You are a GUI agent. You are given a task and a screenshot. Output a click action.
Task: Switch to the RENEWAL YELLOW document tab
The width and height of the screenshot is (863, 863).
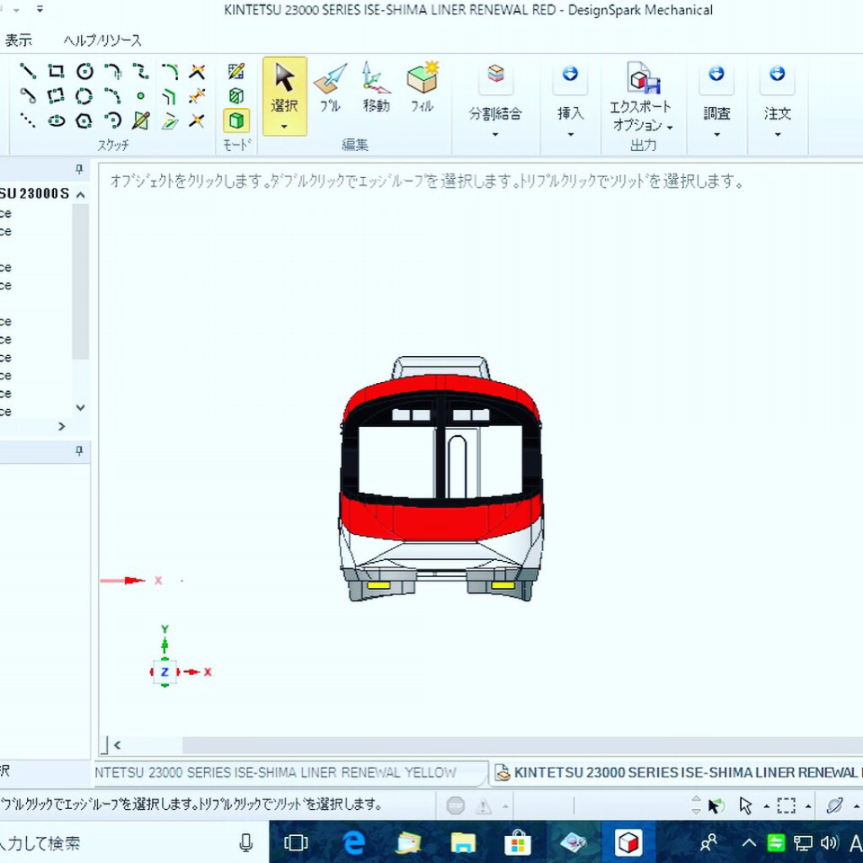[x=290, y=773]
